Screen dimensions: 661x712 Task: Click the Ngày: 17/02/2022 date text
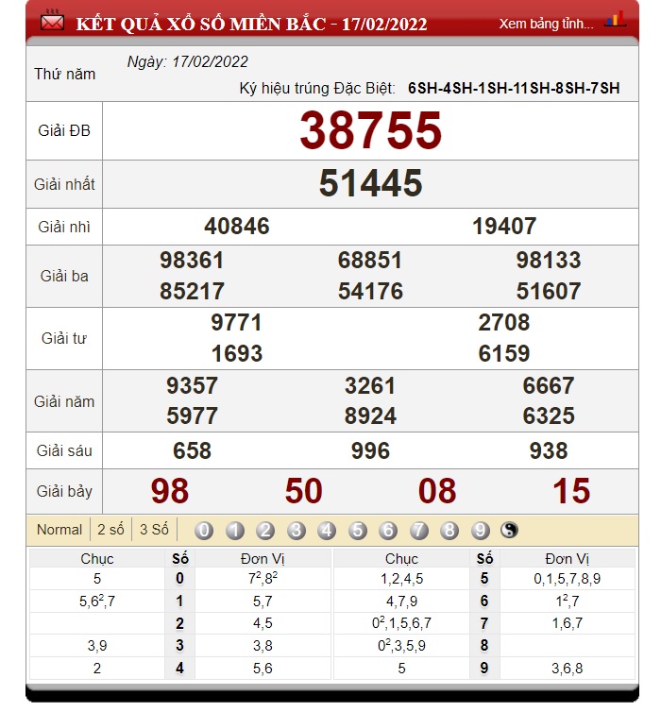pyautogui.click(x=188, y=61)
